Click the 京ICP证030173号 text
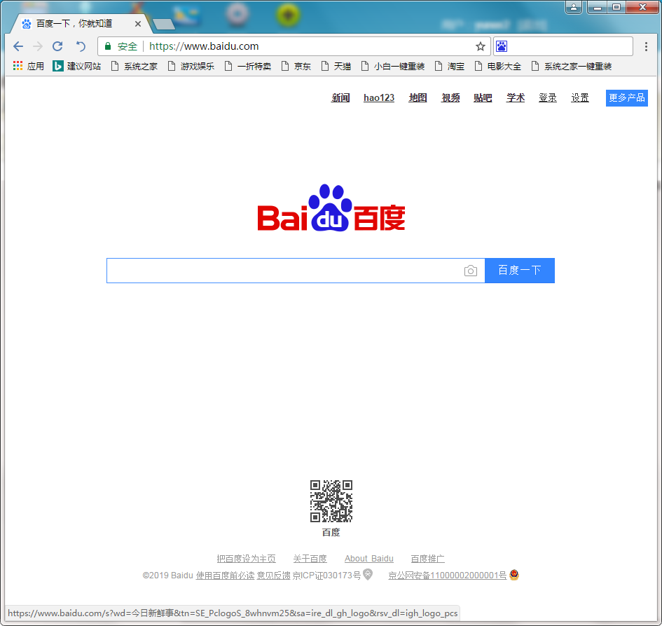The width and height of the screenshot is (662, 626). (326, 576)
